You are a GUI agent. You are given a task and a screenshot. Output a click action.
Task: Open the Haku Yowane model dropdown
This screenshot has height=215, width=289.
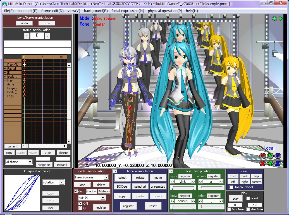click(106, 177)
